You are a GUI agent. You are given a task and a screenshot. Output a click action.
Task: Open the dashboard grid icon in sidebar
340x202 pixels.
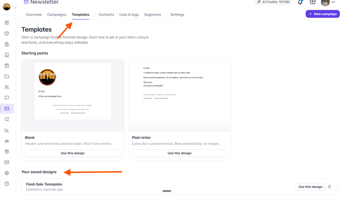click(7, 23)
